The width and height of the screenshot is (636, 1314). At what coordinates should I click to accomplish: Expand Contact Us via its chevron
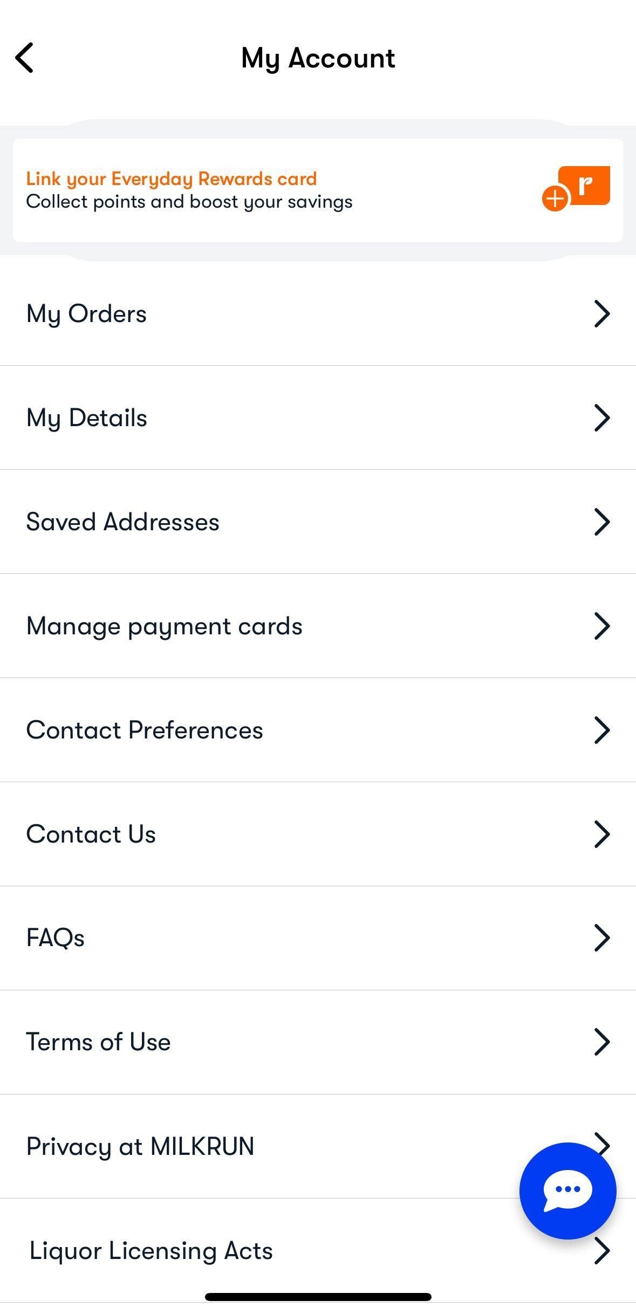point(601,834)
